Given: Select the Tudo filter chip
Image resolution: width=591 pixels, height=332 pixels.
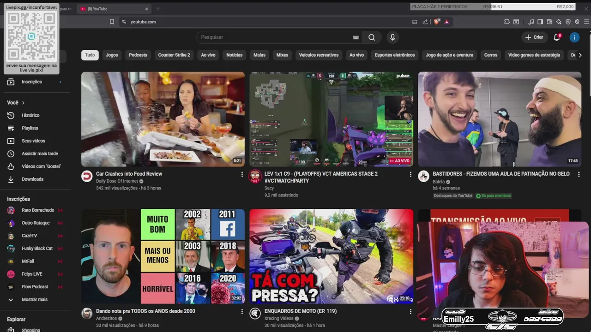Looking at the screenshot, I should click(x=90, y=55).
